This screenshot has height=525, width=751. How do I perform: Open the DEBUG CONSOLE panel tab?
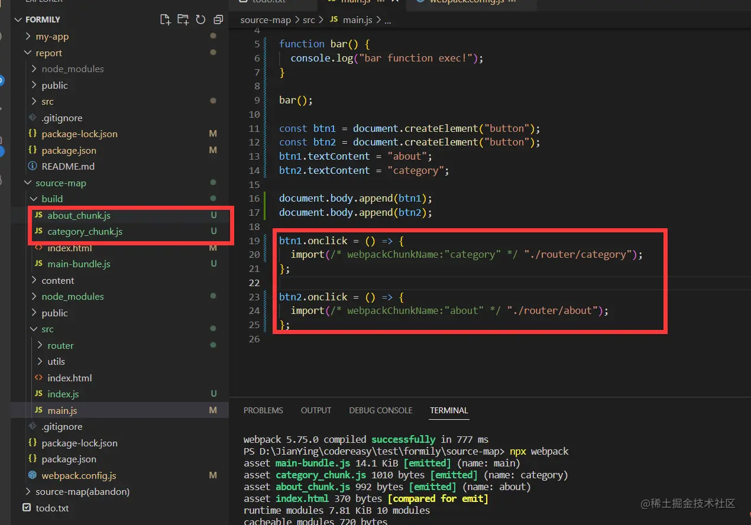pos(381,410)
